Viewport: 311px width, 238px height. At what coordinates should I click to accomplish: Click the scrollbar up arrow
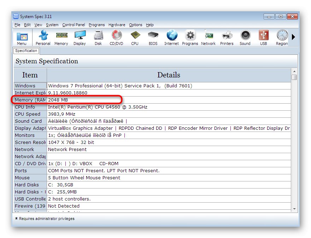pyautogui.click(x=294, y=71)
